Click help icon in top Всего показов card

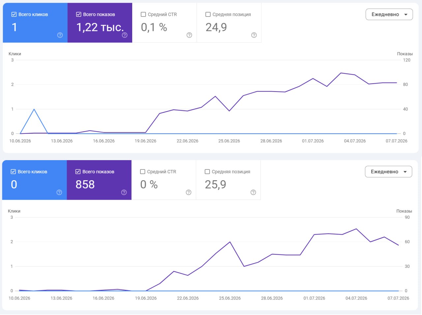pyautogui.click(x=125, y=35)
